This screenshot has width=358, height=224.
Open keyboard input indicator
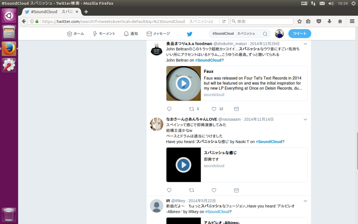coord(304,3)
